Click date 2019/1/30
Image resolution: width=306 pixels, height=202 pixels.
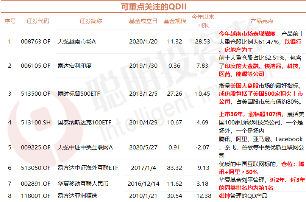coord(143,66)
